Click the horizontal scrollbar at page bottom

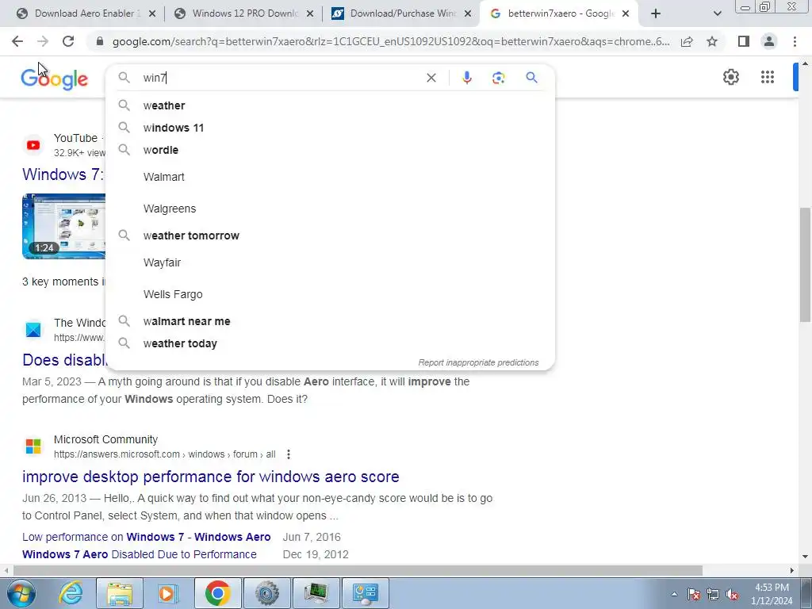point(358,571)
